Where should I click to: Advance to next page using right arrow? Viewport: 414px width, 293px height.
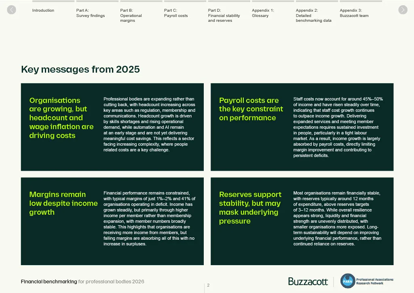403,10
